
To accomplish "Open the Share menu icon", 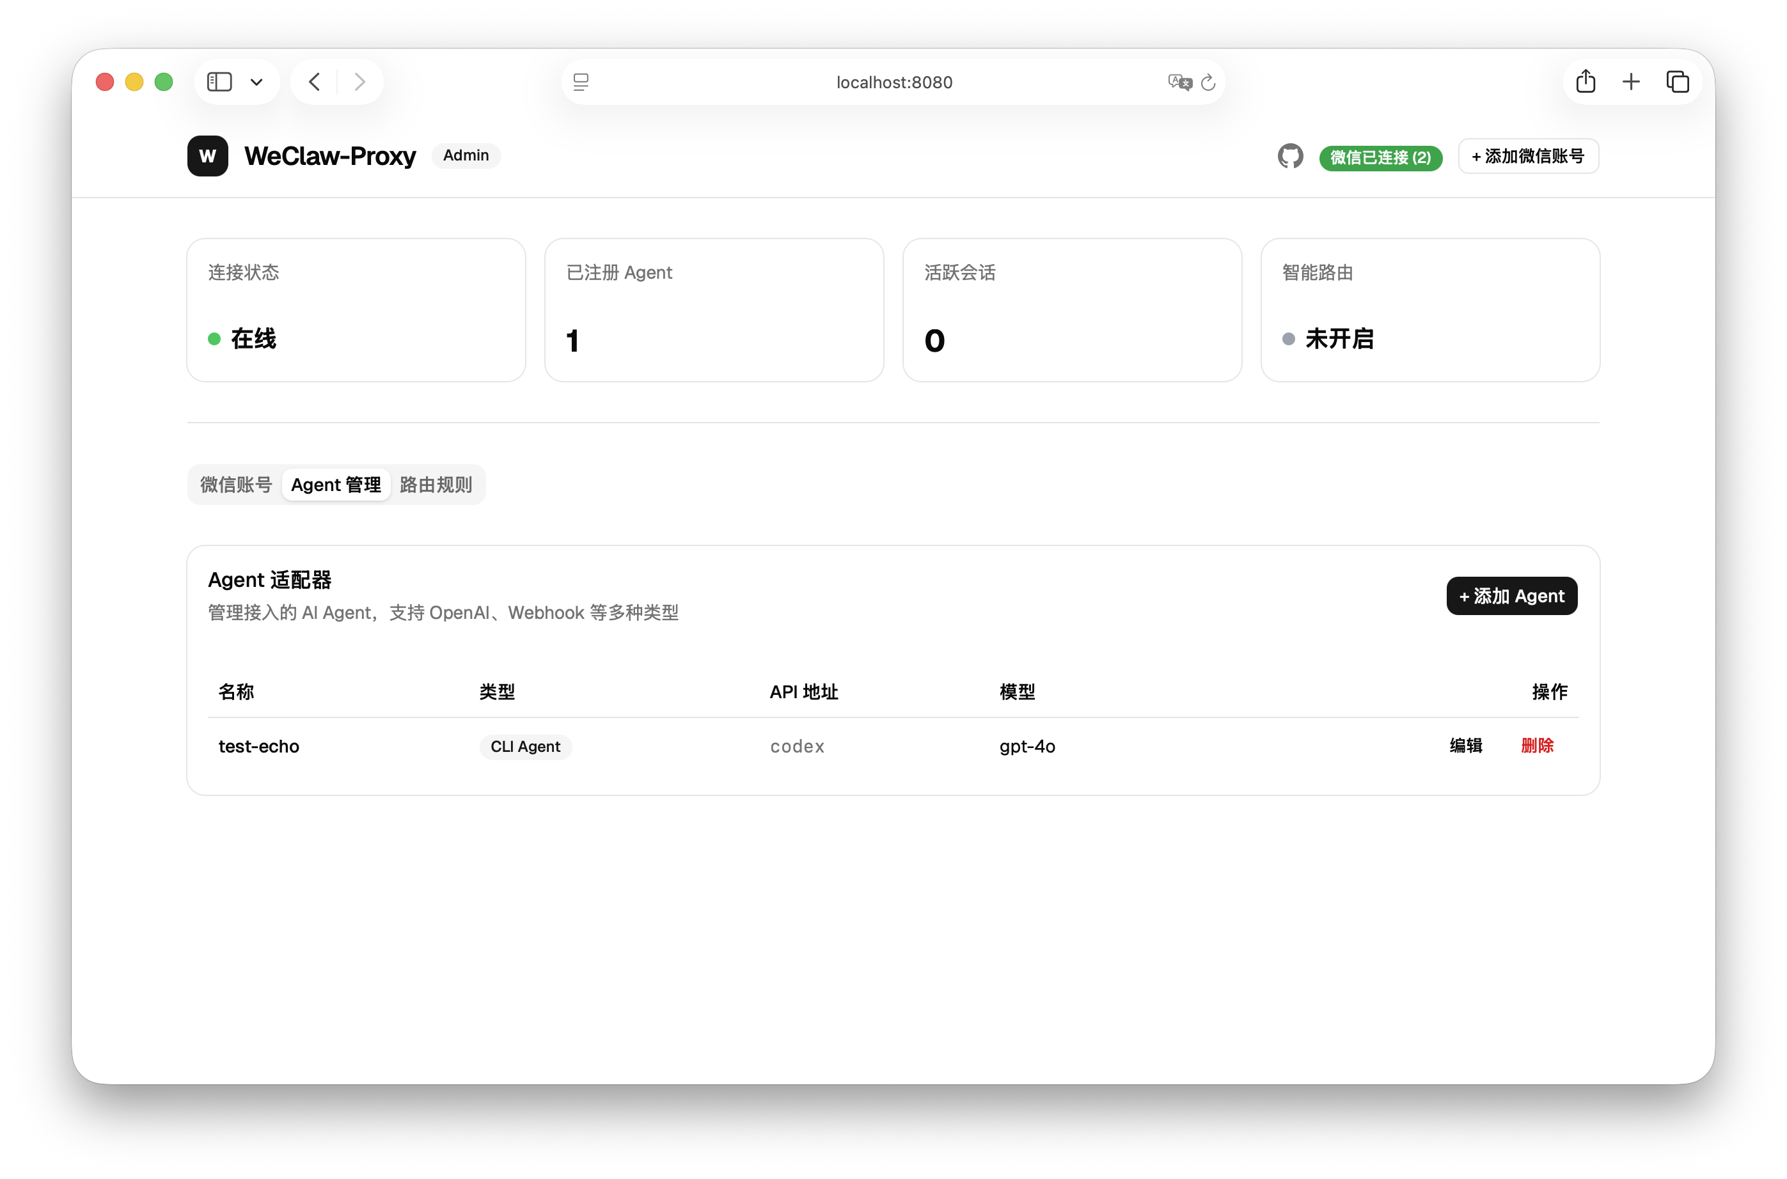I will point(1586,82).
